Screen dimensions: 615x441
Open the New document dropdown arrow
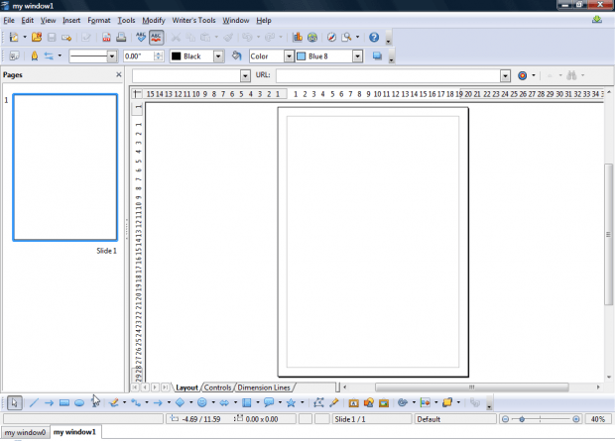coord(25,38)
